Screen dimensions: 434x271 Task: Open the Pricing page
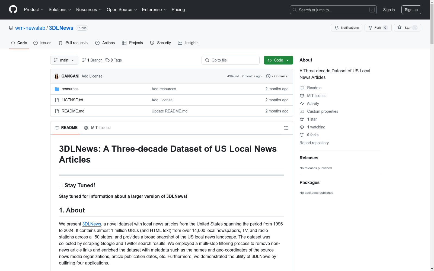tap(178, 9)
